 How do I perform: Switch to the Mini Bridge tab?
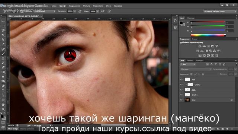[x=13, y=129]
